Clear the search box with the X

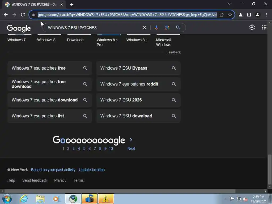tap(144, 28)
